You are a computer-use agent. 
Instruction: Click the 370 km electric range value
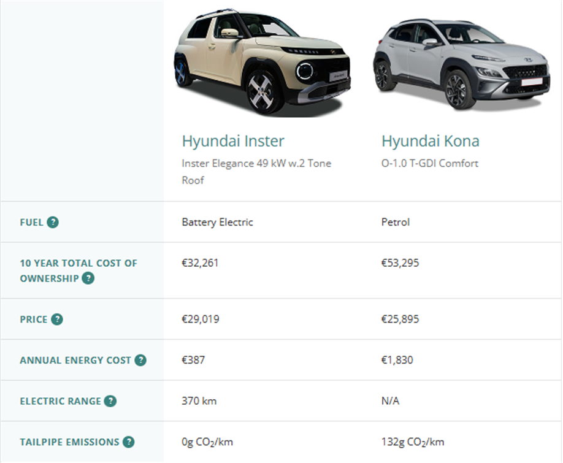(x=199, y=400)
